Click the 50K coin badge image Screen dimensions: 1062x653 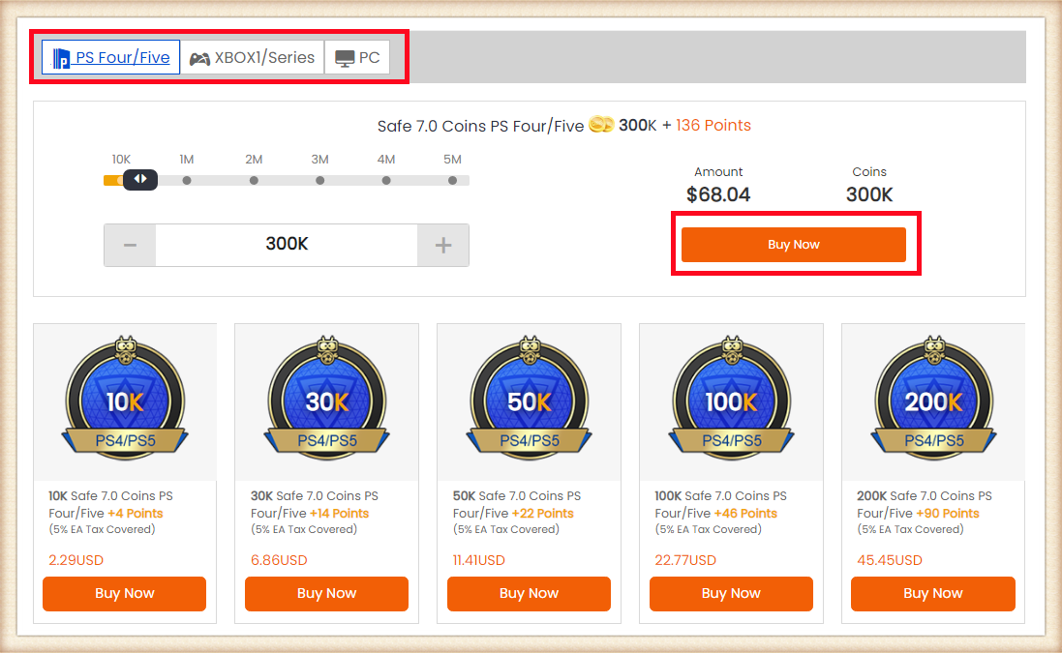[529, 397]
